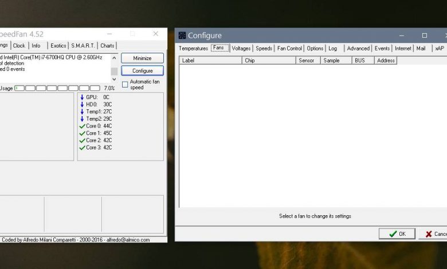The image size is (447, 269).
Task: Open the Options tab in Configure
Action: (315, 49)
